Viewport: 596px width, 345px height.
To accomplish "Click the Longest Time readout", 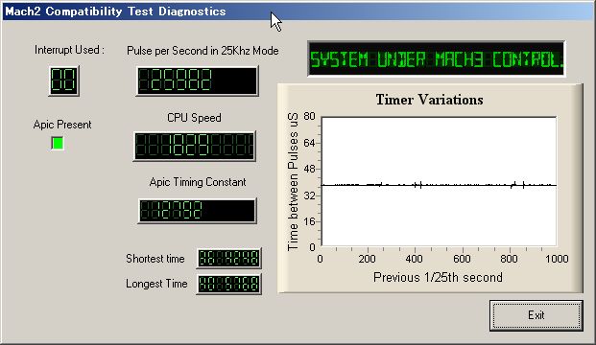I will click(229, 284).
